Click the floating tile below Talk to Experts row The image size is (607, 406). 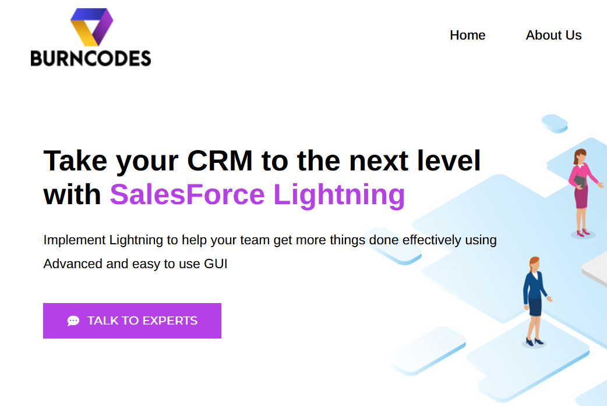pyautogui.click(x=428, y=351)
